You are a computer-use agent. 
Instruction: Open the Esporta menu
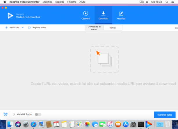(x=60, y=2)
